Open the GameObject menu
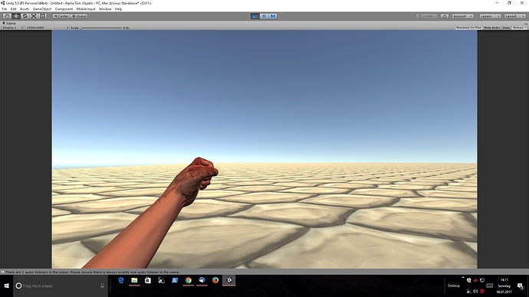Screen dimensions: 529x297 coord(42,9)
